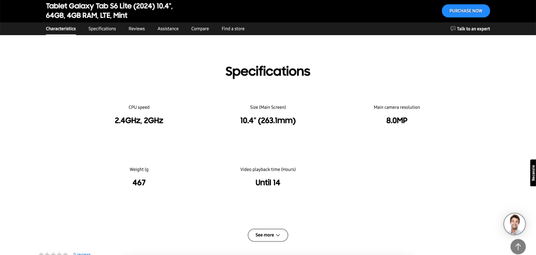This screenshot has width=536, height=255.
Task: Click the Specifications section heading
Action: coord(268,71)
